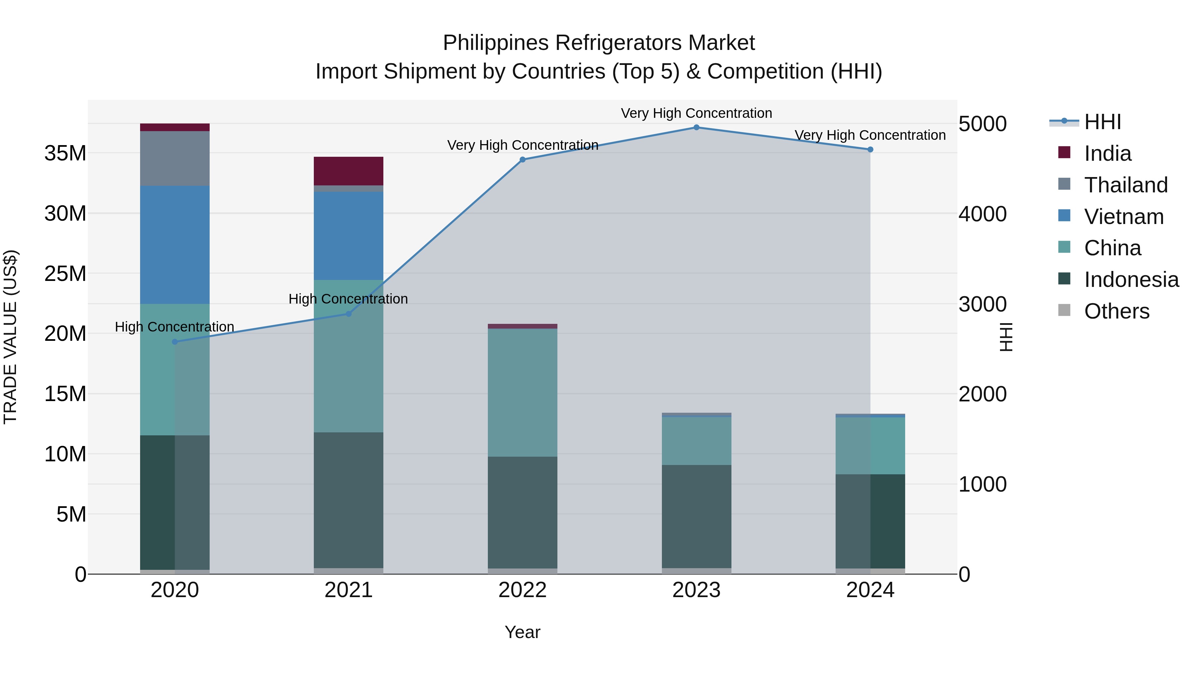Toggle the Vietnam legend label
The width and height of the screenshot is (1198, 674).
pyautogui.click(x=1124, y=217)
